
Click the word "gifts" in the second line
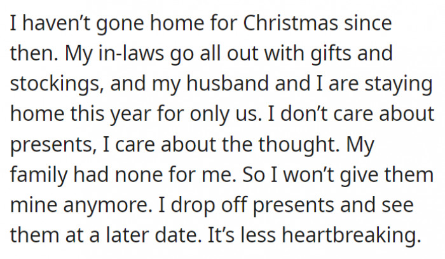(331, 53)
